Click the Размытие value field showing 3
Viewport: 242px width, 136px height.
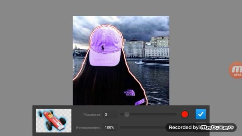pos(110,114)
